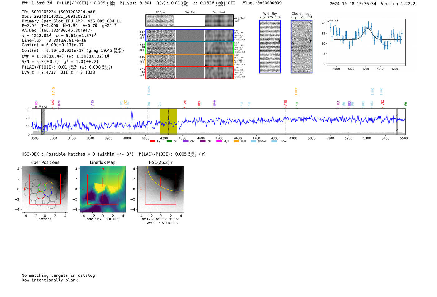This screenshot has width=437, height=297.
Task: Click the Flags:0x00000009 header text
Action: coord(262,3)
